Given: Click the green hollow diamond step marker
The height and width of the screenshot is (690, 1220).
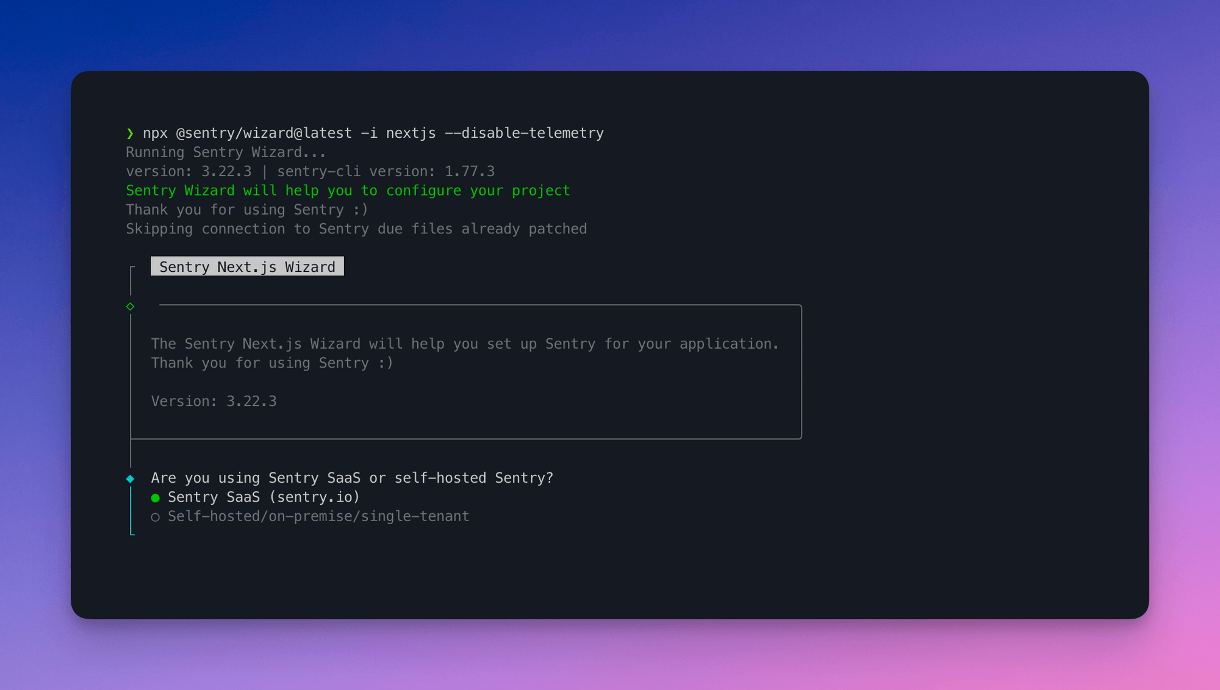Looking at the screenshot, I should point(130,307).
